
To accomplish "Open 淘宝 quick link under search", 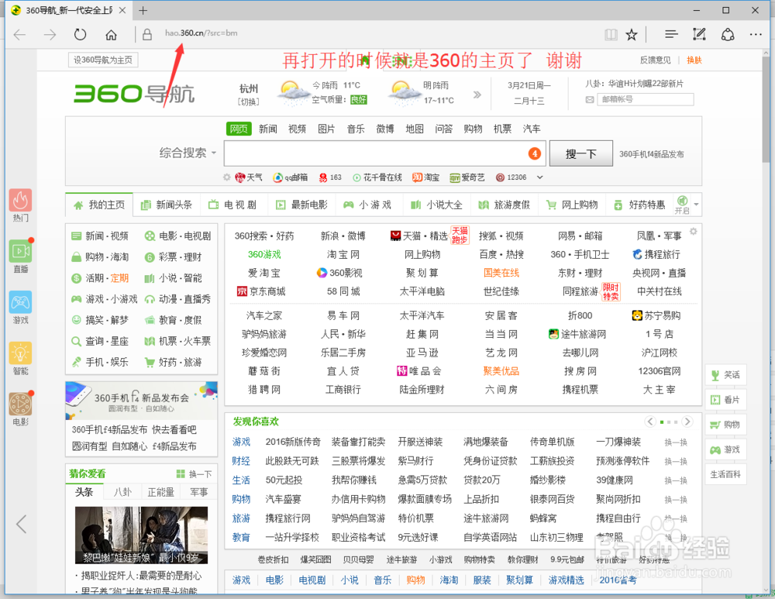I will [x=426, y=177].
